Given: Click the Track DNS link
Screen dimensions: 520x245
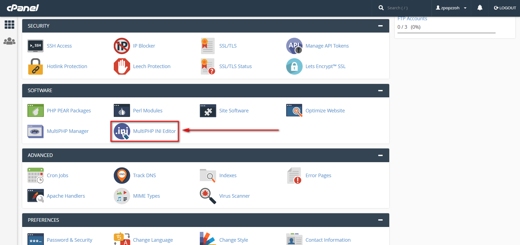Looking at the screenshot, I should coord(144,175).
